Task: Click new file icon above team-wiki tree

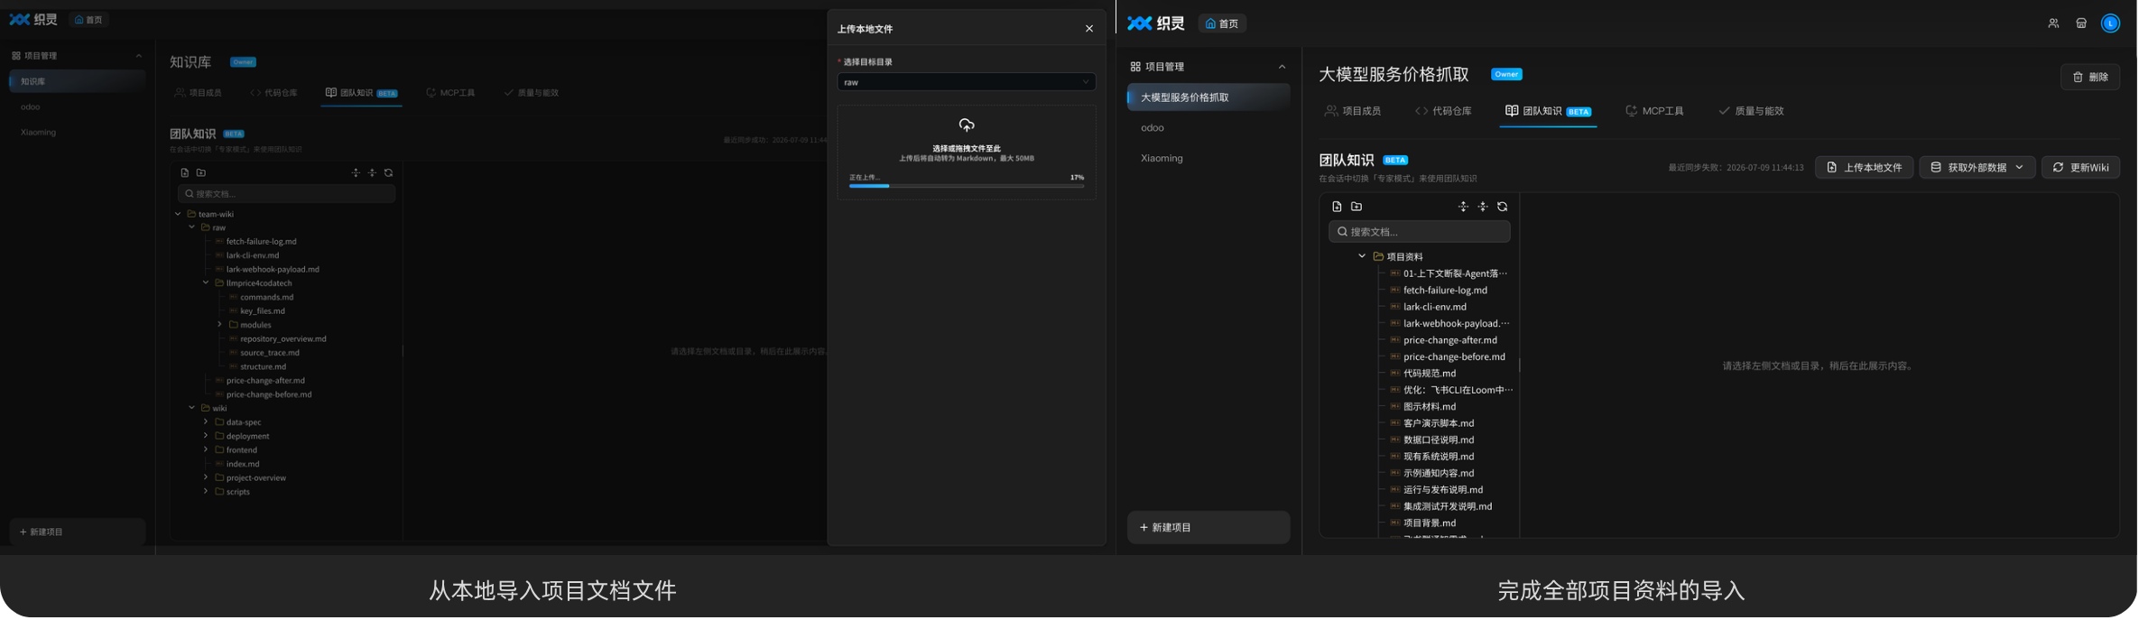Action: [184, 172]
